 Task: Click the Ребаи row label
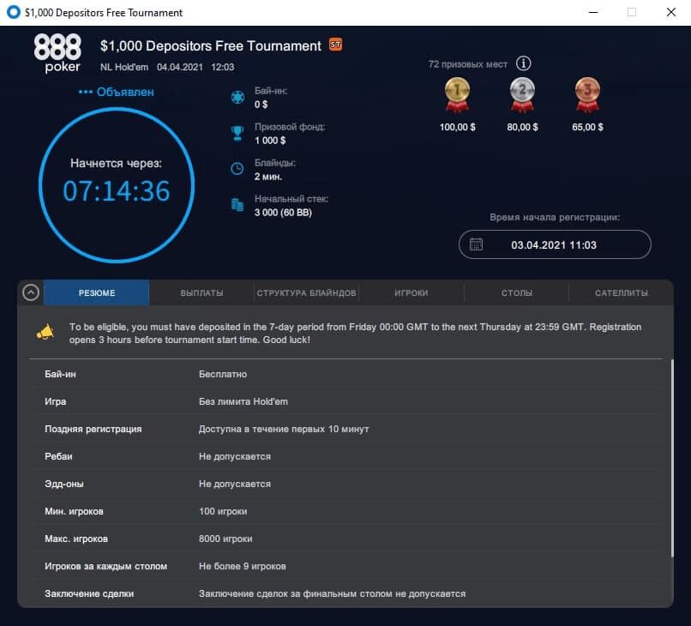tap(58, 456)
